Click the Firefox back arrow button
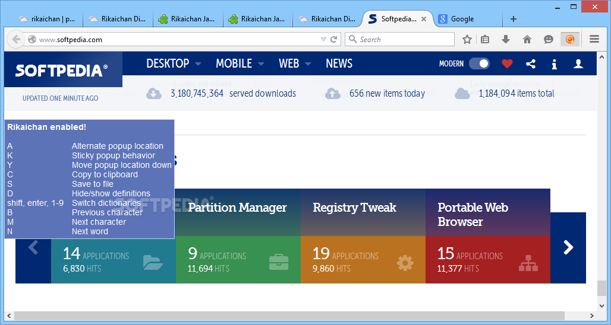This screenshot has width=611, height=325. (16, 39)
